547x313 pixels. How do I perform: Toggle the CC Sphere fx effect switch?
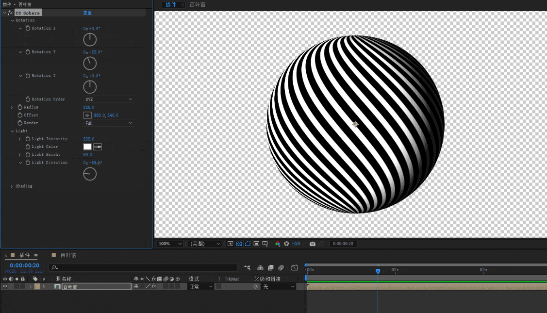10,13
